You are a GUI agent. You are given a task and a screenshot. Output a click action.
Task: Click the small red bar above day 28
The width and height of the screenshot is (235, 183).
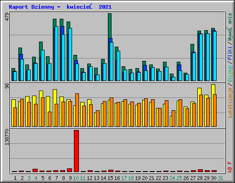tap(200, 171)
